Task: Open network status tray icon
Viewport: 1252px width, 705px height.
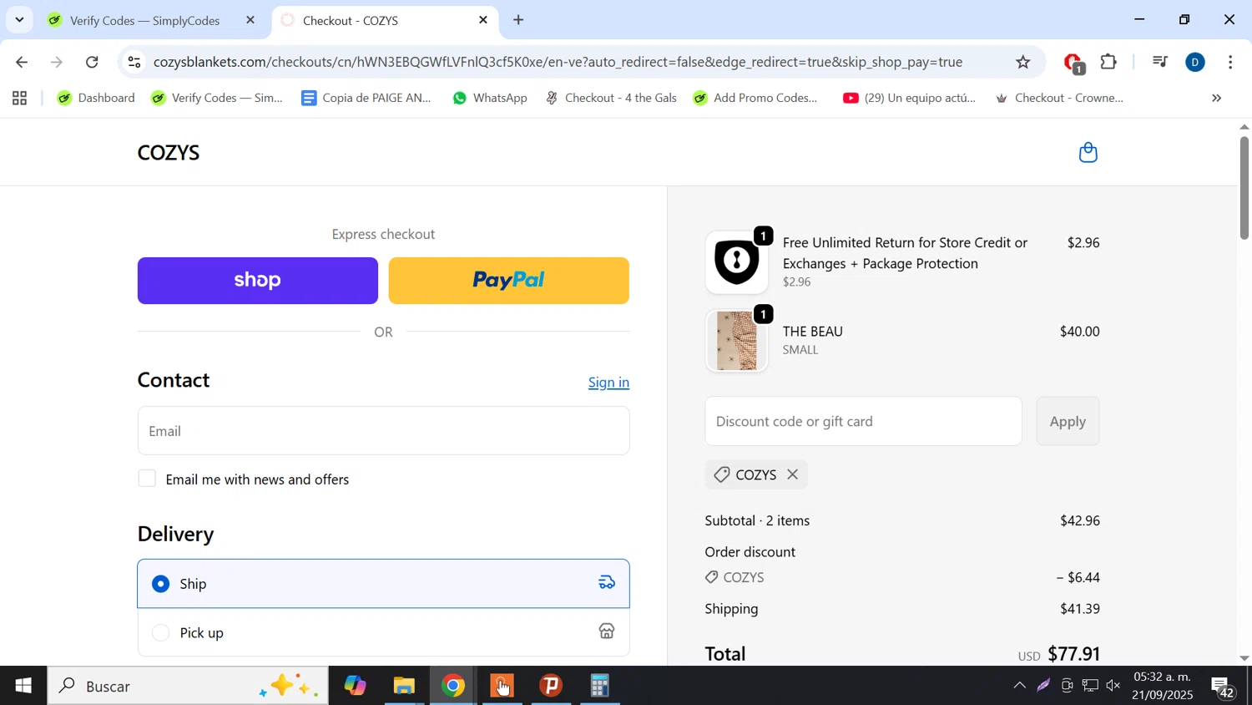Action: click(1090, 686)
